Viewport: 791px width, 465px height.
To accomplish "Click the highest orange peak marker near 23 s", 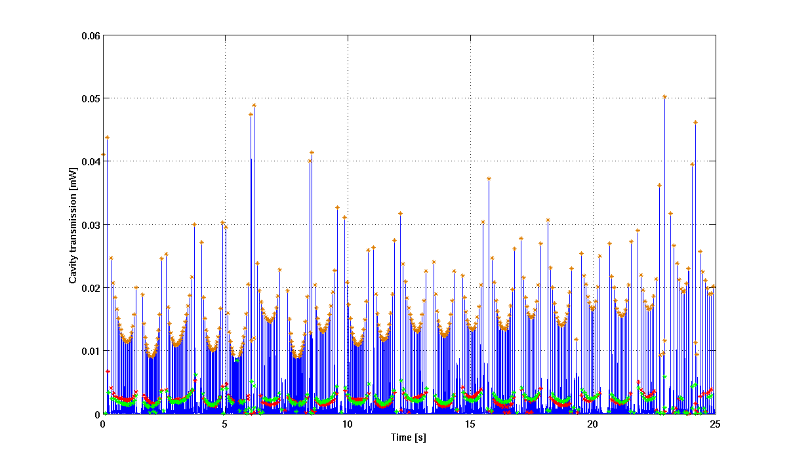I will coord(664,96).
